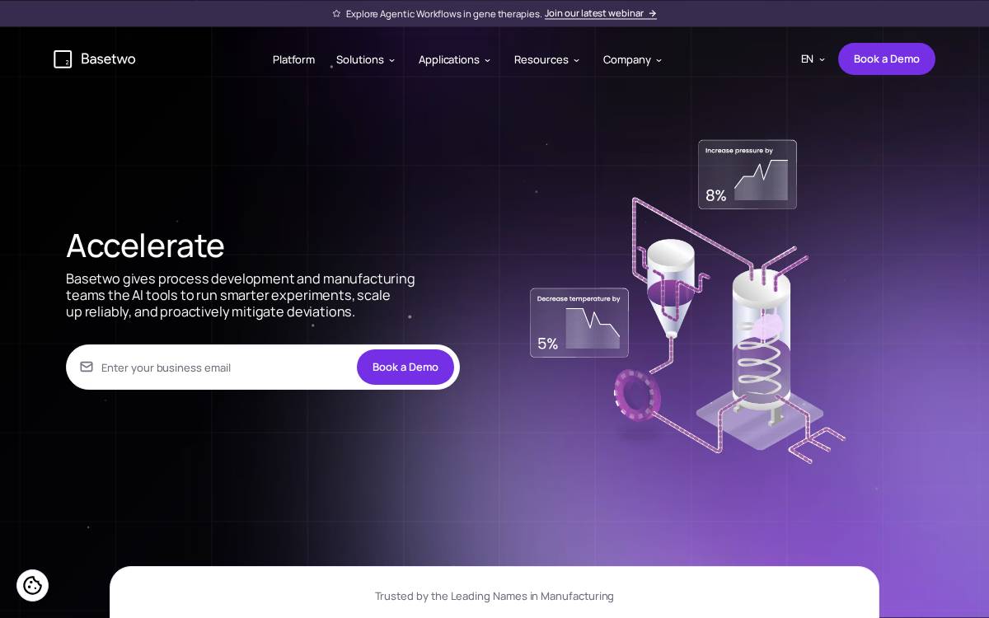Click Book a Demo beside email field

[405, 367]
